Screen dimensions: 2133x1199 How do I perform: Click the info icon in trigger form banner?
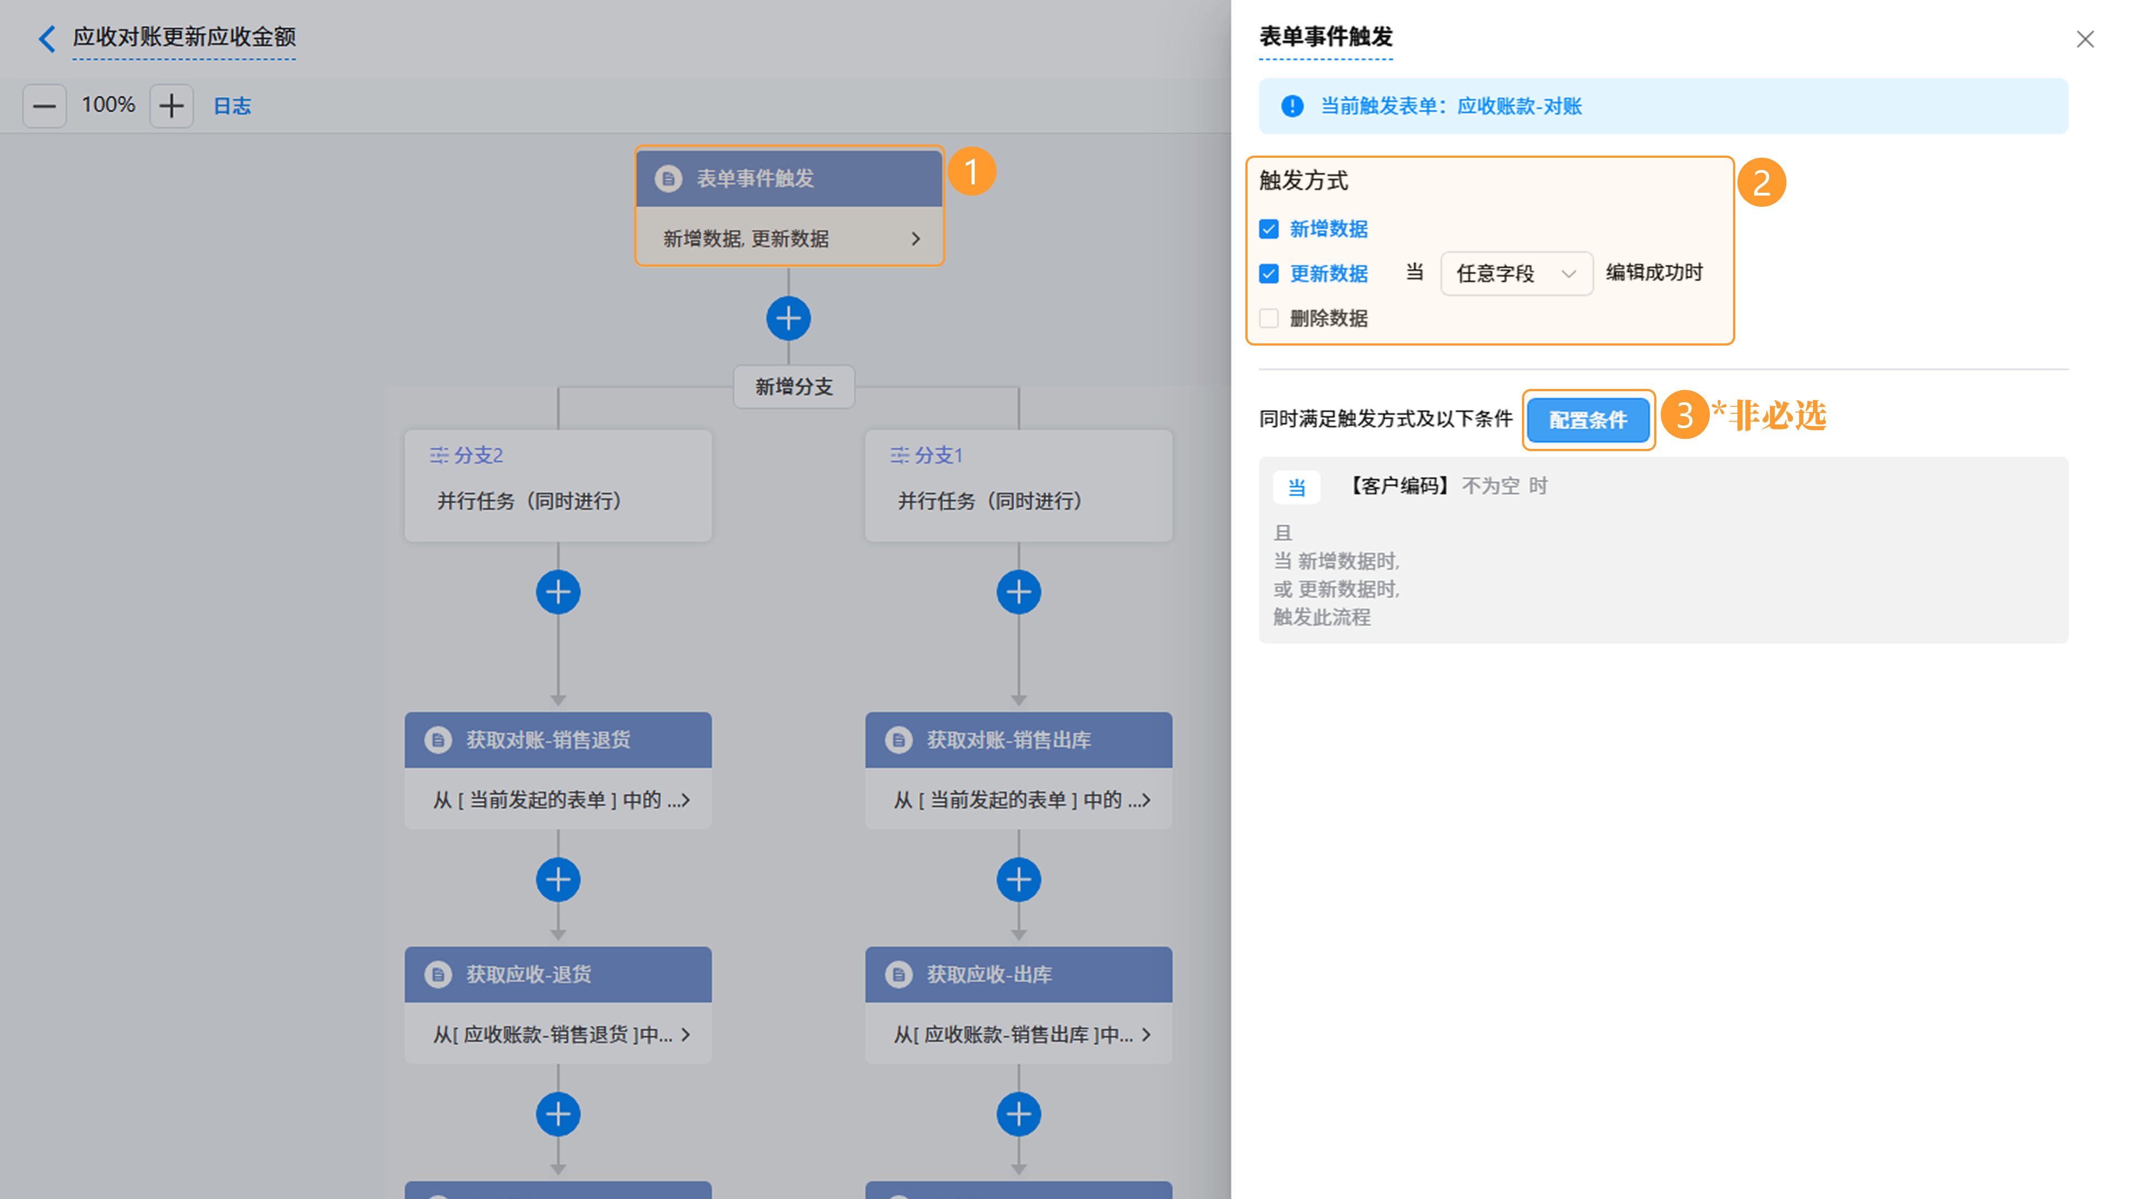1291,106
